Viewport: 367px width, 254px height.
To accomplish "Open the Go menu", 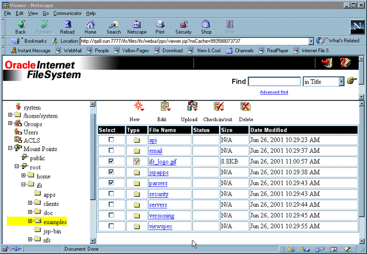I will click(46, 13).
